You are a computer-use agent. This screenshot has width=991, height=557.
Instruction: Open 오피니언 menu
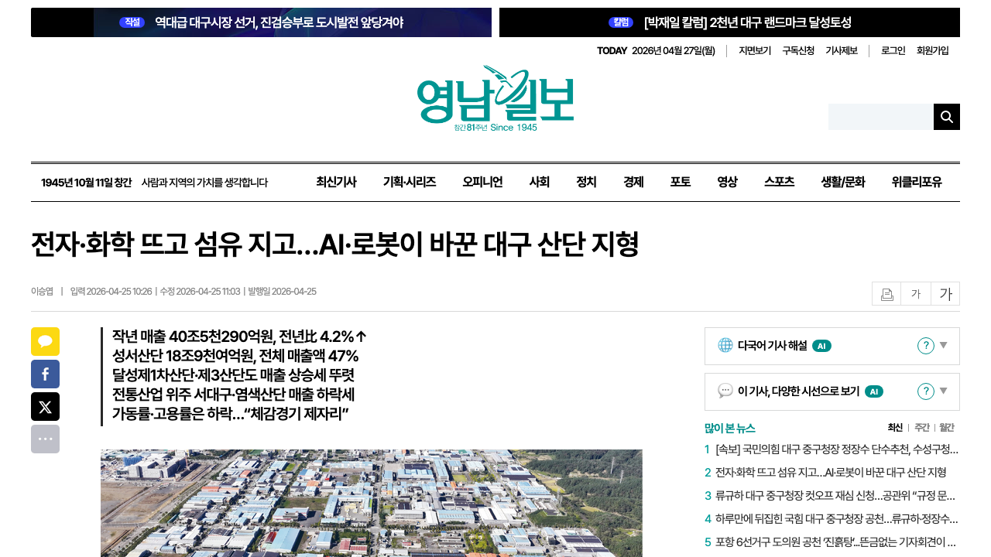[482, 183]
